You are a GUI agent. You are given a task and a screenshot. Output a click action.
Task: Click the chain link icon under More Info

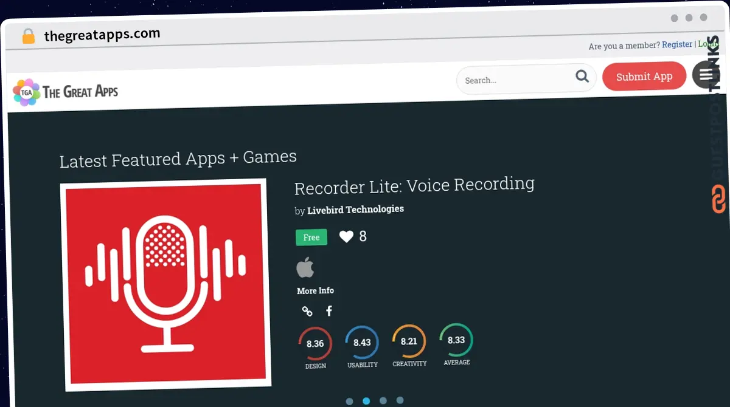coord(307,312)
